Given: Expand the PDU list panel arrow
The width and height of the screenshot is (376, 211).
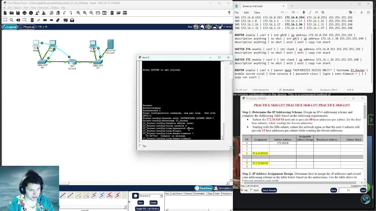Looking at the screenshot, I should pyautogui.click(x=129, y=202).
